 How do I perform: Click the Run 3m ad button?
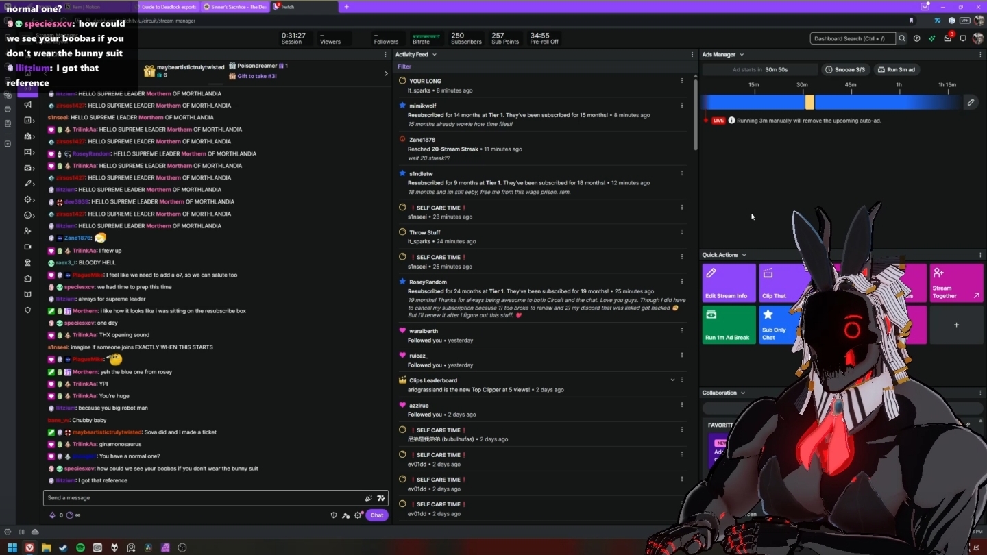tap(896, 69)
